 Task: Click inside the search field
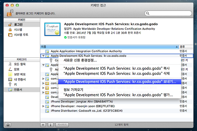click(168, 13)
